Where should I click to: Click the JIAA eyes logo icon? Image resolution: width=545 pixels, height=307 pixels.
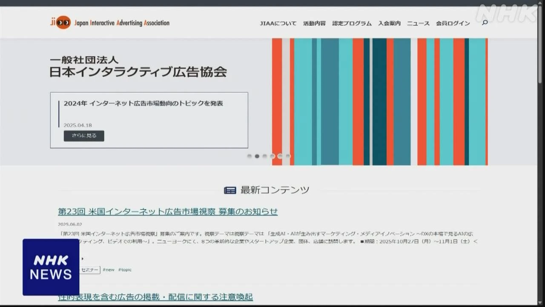point(60,22)
